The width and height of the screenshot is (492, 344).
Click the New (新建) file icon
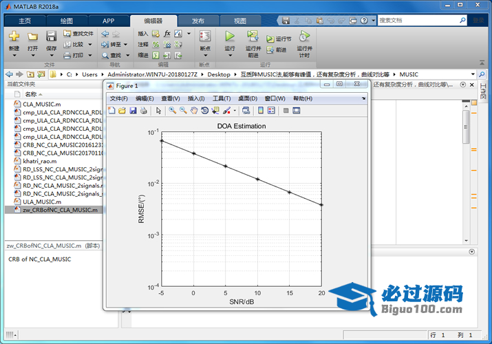pyautogui.click(x=14, y=36)
